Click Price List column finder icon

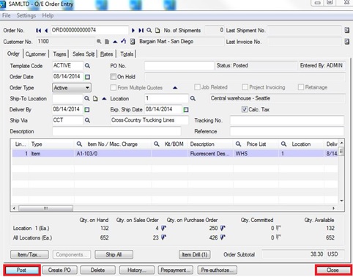click(238, 144)
